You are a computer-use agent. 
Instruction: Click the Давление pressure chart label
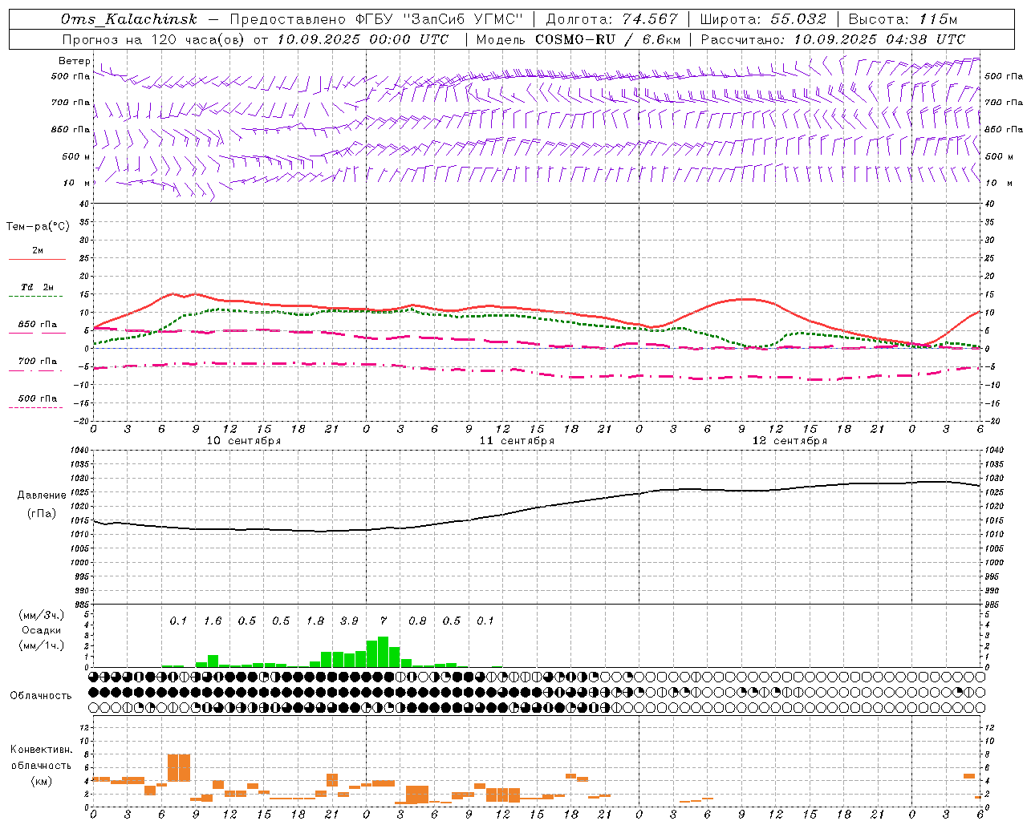pyautogui.click(x=42, y=495)
